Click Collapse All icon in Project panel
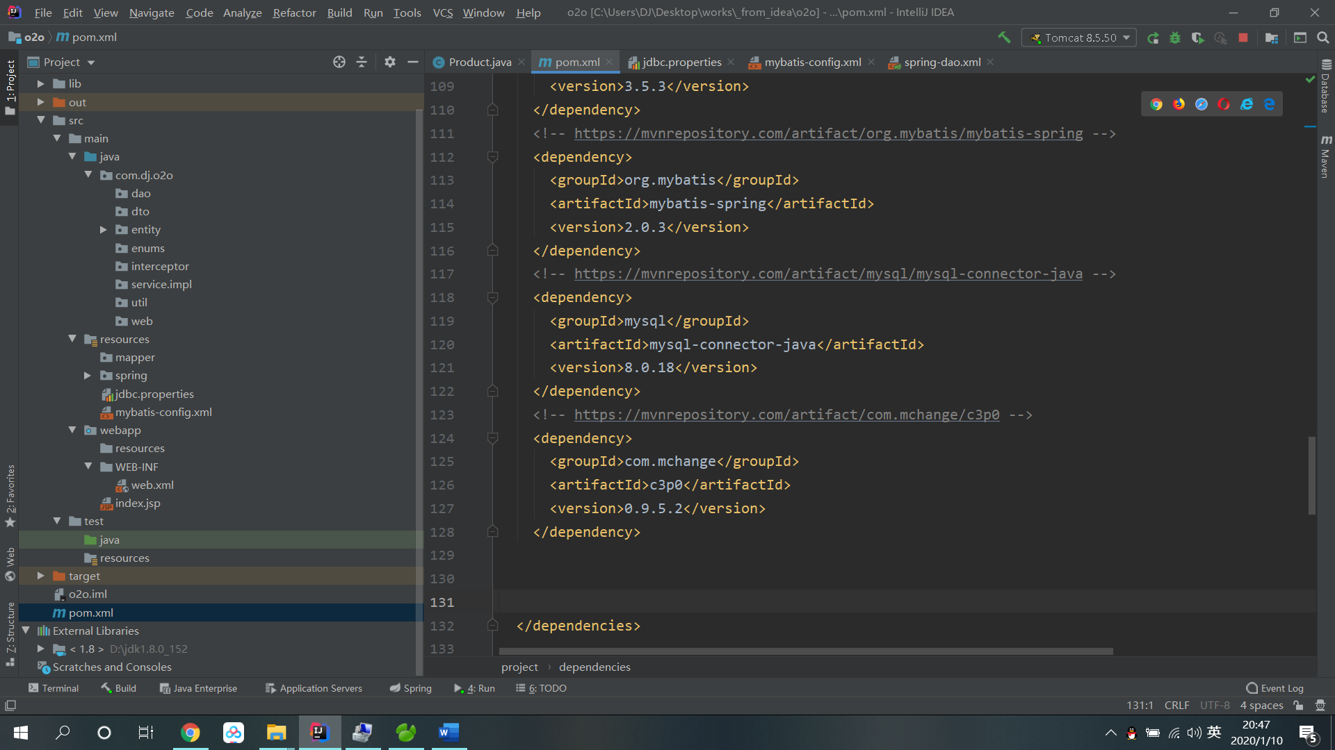The image size is (1335, 750). [x=362, y=62]
